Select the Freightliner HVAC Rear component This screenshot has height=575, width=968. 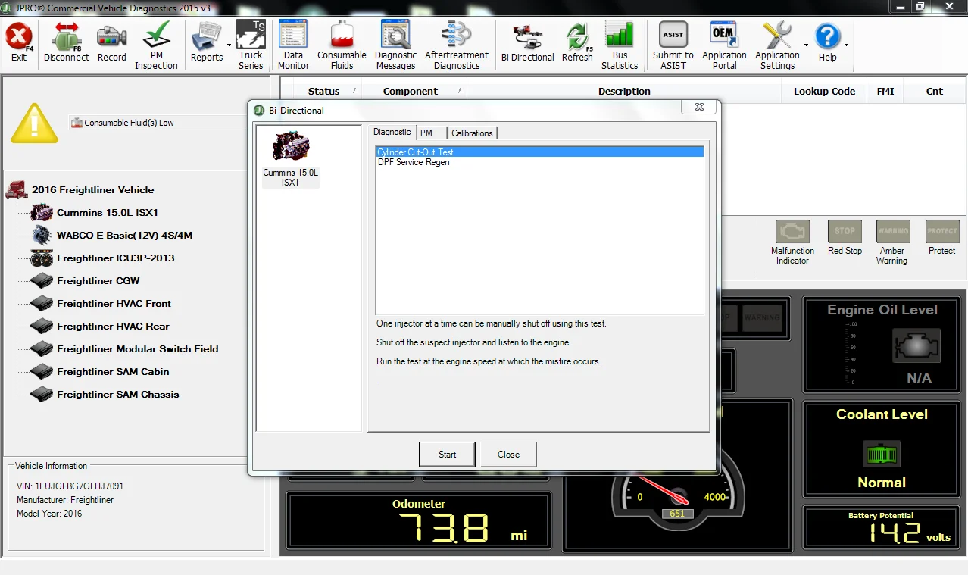coord(114,327)
